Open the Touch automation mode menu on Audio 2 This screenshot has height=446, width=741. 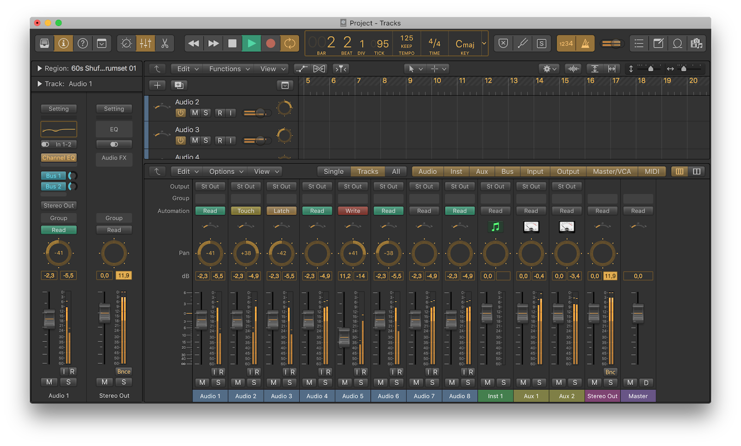point(246,211)
